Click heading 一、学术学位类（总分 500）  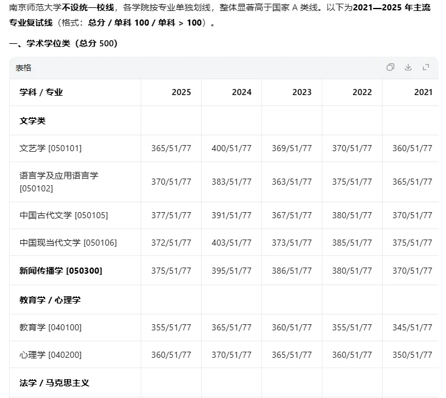63,43
